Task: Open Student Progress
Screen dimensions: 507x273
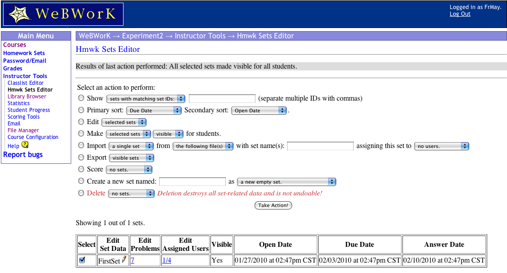Action: [x=29, y=110]
